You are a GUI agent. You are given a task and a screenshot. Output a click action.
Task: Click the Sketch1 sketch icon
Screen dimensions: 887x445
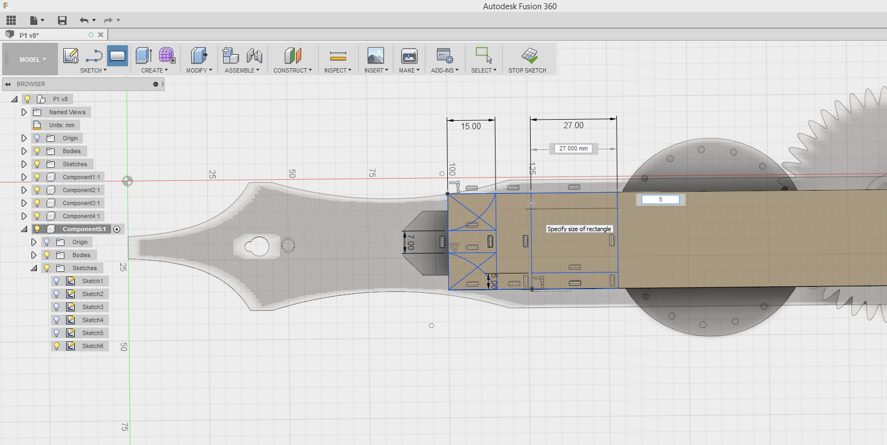pos(70,281)
